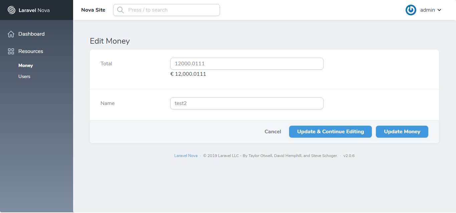Viewport: 456px width, 213px height.
Task: Cancel editing the Money record
Action: point(273,132)
